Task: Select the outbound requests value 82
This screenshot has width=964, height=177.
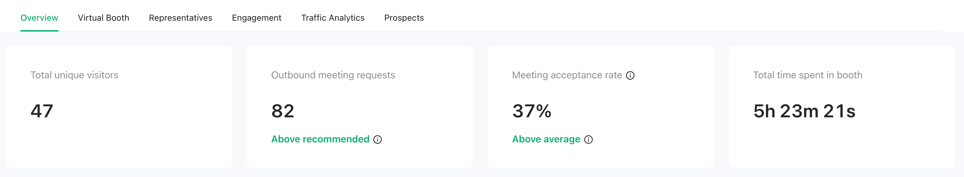Action: pos(283,111)
